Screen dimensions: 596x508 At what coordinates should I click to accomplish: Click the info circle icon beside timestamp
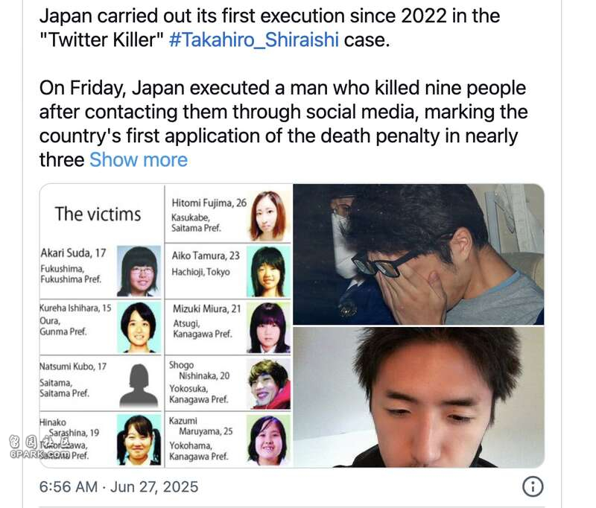(x=533, y=486)
